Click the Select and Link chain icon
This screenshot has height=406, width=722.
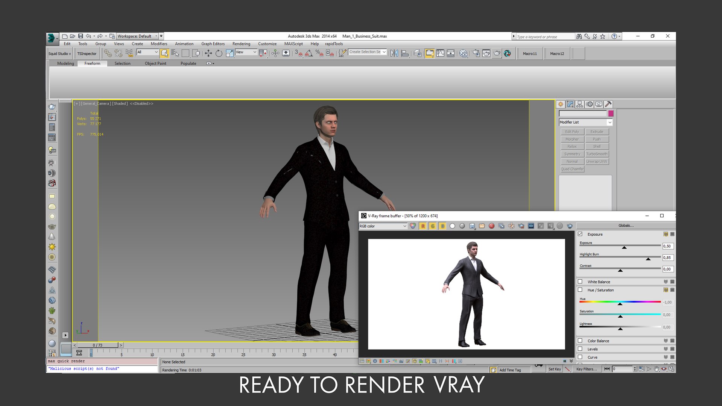pos(108,53)
